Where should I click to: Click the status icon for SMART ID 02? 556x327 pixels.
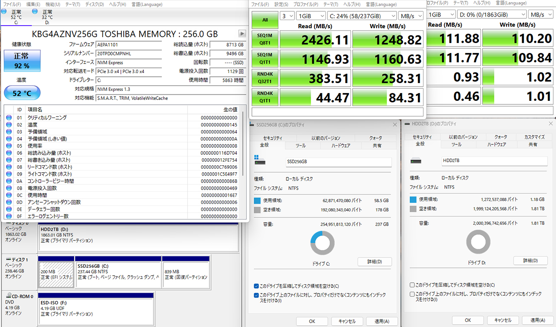(x=9, y=125)
